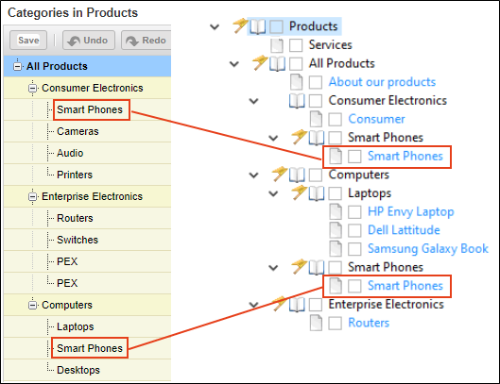The height and width of the screenshot is (384, 500).
Task: Click the pin icon beside All Products folder
Action: pyautogui.click(x=260, y=62)
